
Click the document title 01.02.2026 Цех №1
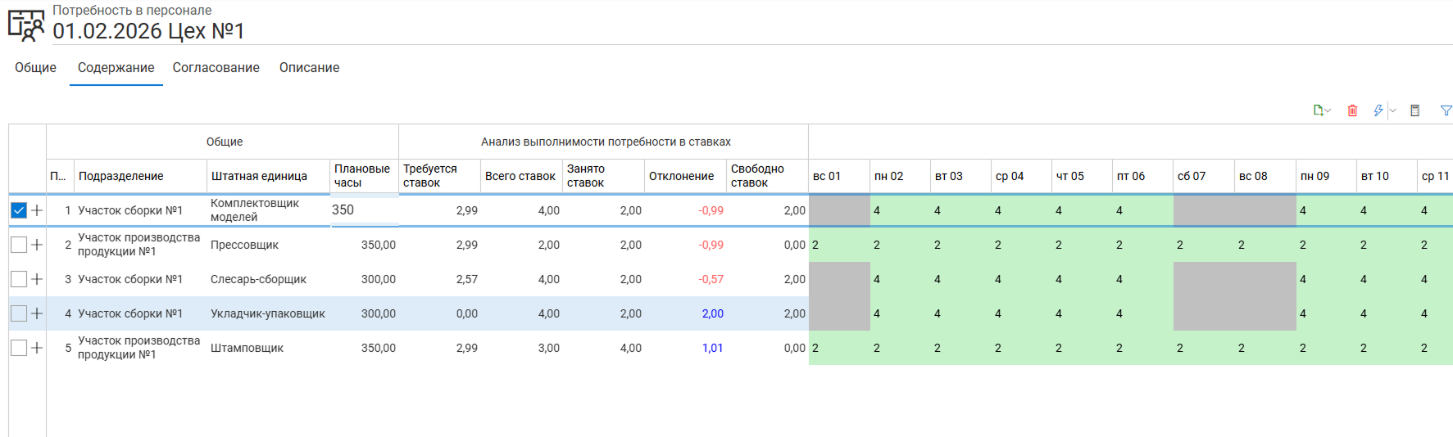click(148, 31)
